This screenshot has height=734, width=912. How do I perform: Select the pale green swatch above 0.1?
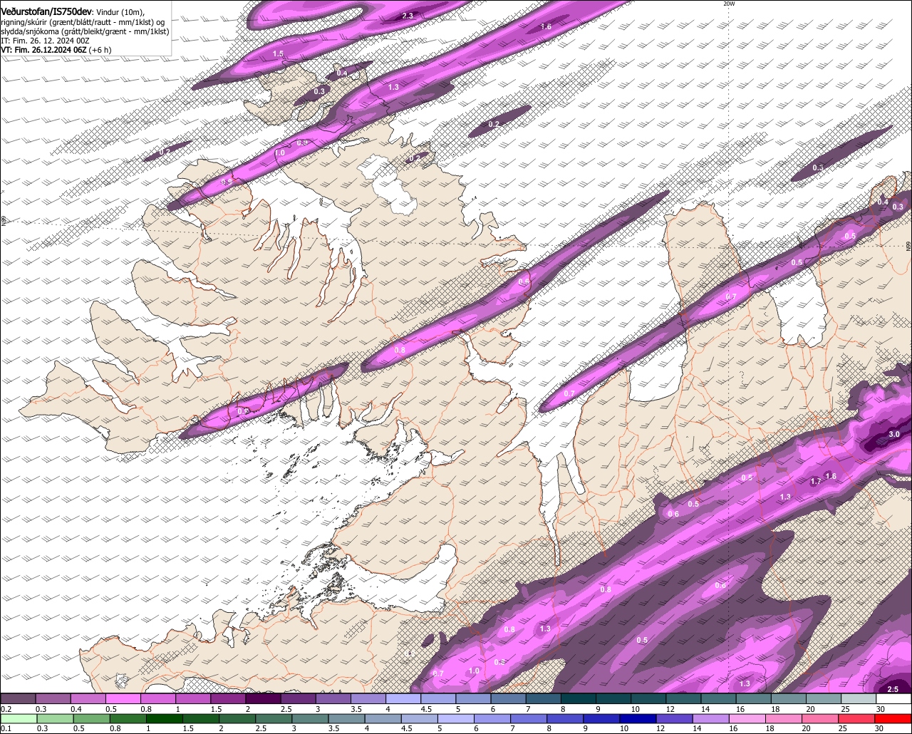tap(18, 718)
